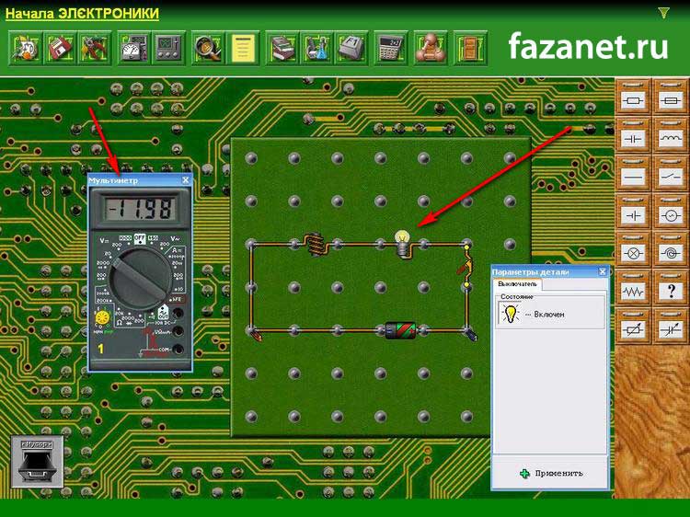The height and width of the screenshot is (517, 690).
Task: Open the question mark component drawer
Action: 670,292
